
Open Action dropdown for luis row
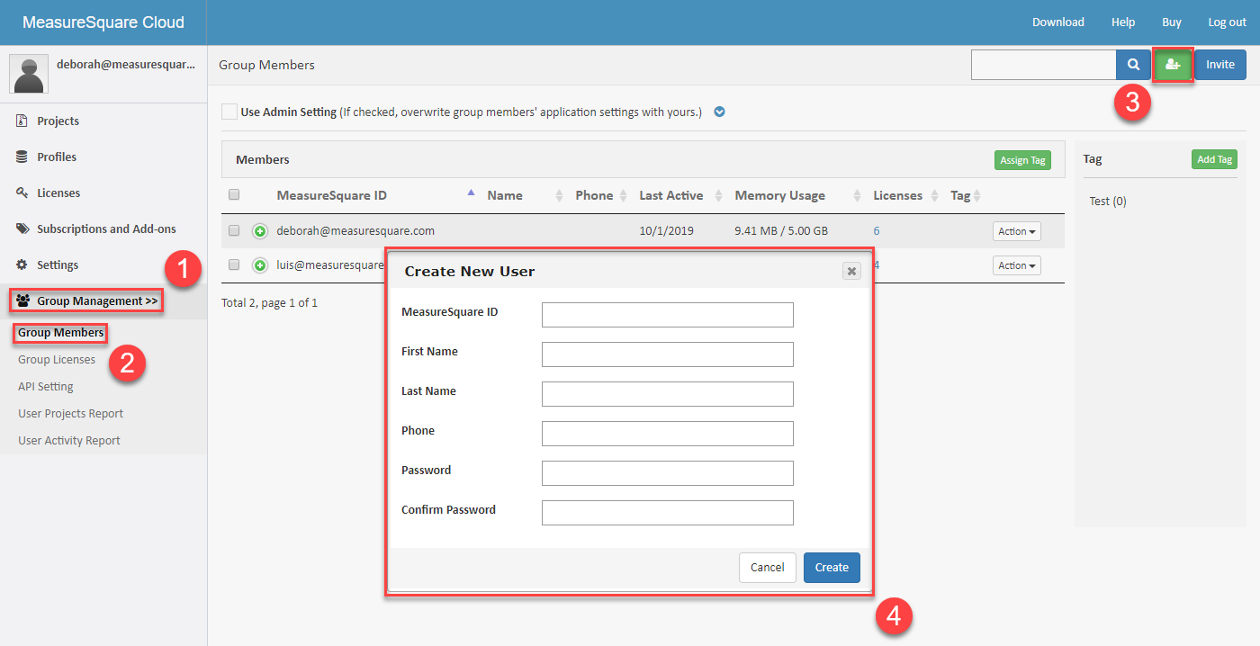point(1017,265)
